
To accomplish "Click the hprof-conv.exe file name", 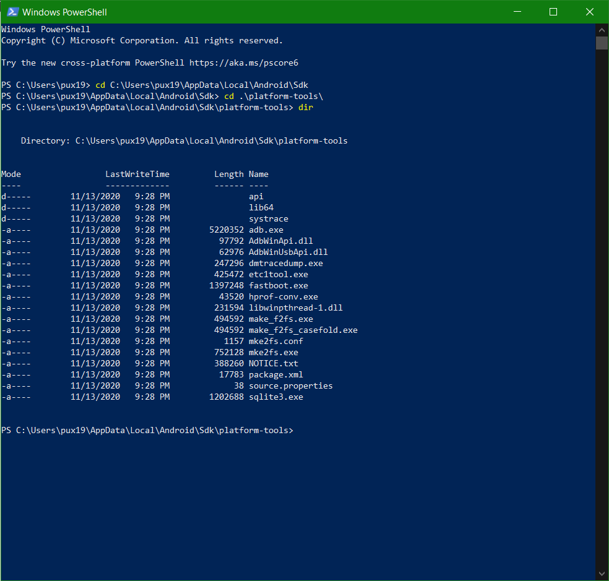I will 283,297.
